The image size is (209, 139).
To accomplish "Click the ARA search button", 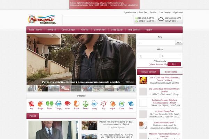I will [x=179, y=43].
